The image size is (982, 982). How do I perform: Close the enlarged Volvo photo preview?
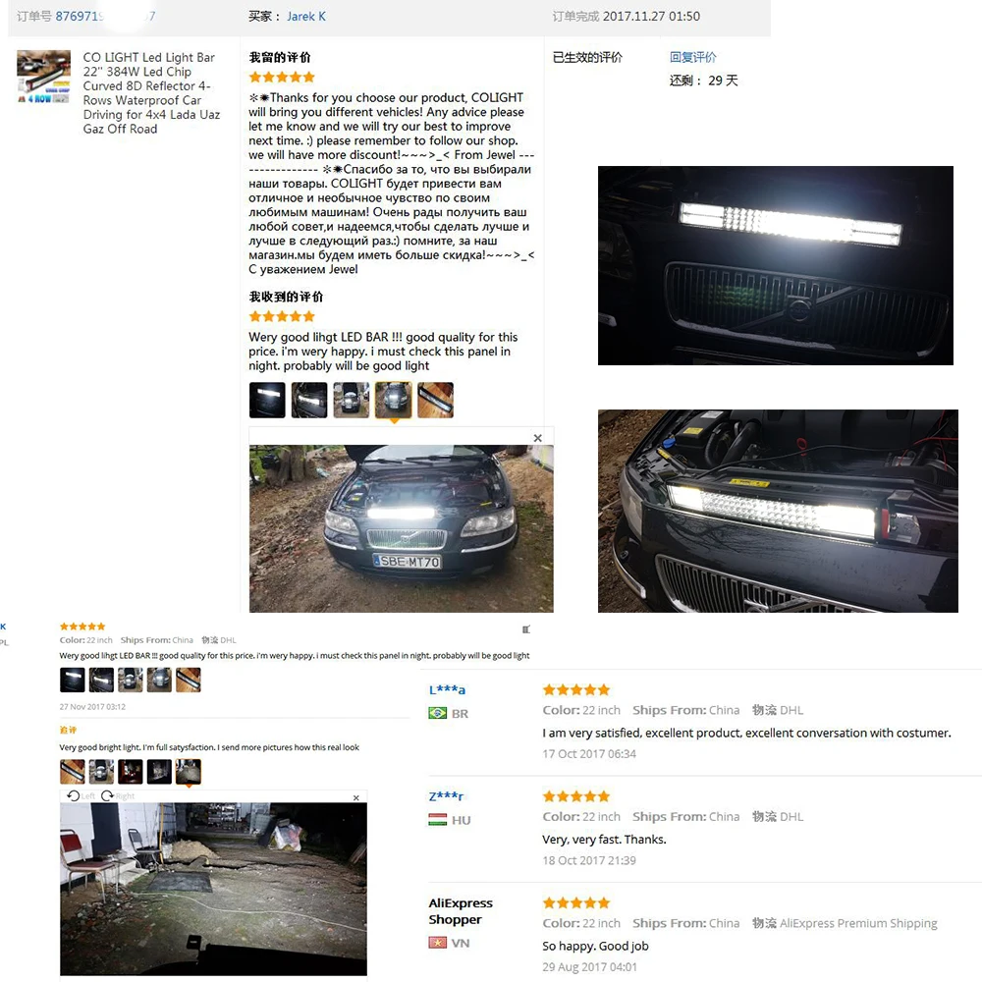537,438
